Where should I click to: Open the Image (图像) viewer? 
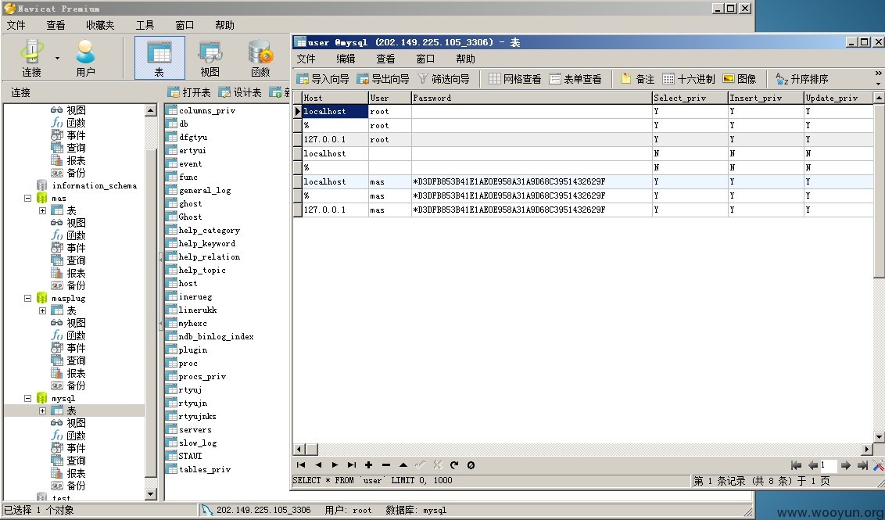[740, 79]
